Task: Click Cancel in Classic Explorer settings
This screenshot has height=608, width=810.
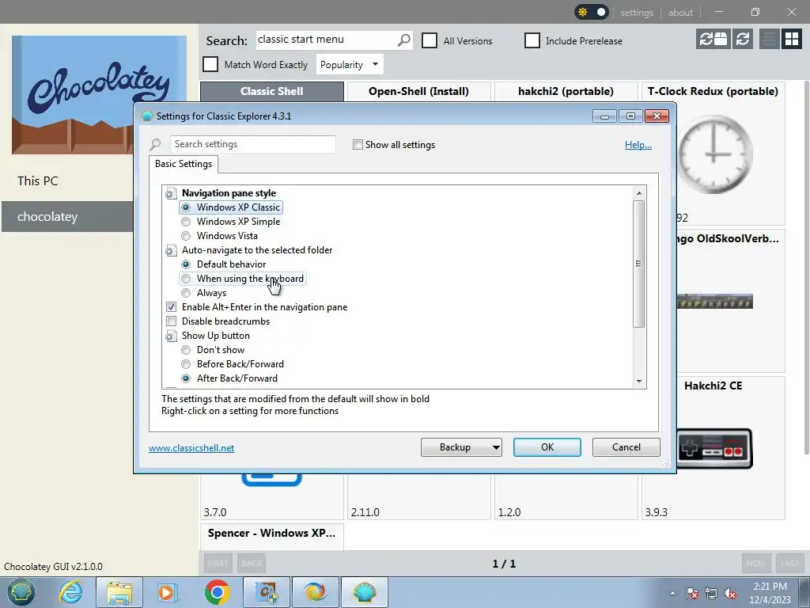Action: click(626, 447)
